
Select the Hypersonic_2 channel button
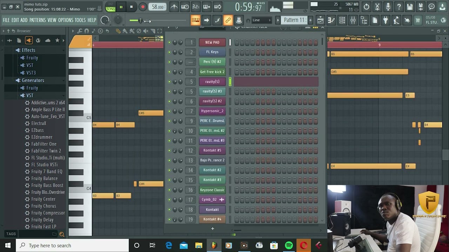pyautogui.click(x=212, y=111)
